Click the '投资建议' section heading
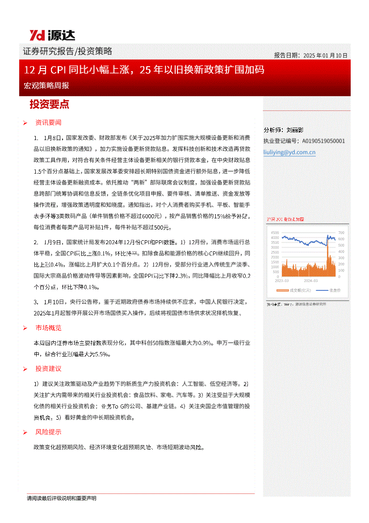The height and width of the screenshot is (523, 369). click(48, 369)
